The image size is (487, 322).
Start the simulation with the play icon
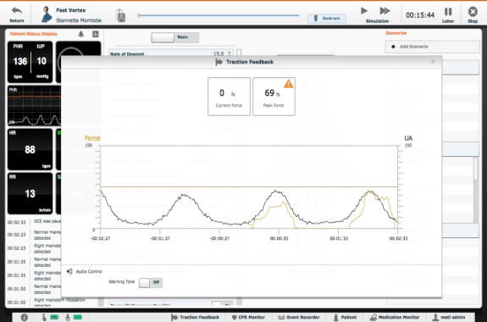point(364,11)
